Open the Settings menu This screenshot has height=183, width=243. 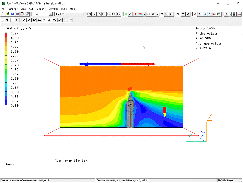click(13, 9)
